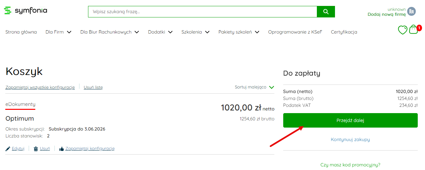This screenshot has height=170, width=425.
Task: Open the shopping cart icon with badge
Action: tap(413, 30)
